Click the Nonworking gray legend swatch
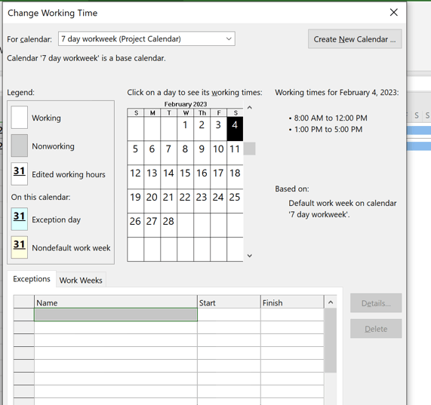The height and width of the screenshot is (405, 431). coord(19,146)
